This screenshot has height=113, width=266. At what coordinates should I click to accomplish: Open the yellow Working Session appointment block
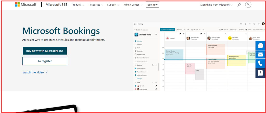tap(236, 60)
